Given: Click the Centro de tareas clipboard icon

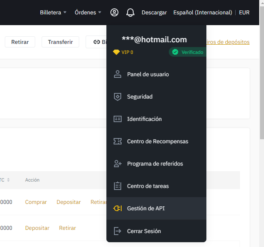Looking at the screenshot, I should tap(117, 186).
